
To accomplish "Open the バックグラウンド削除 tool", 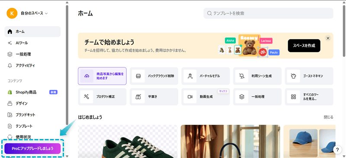I will [x=154, y=76].
